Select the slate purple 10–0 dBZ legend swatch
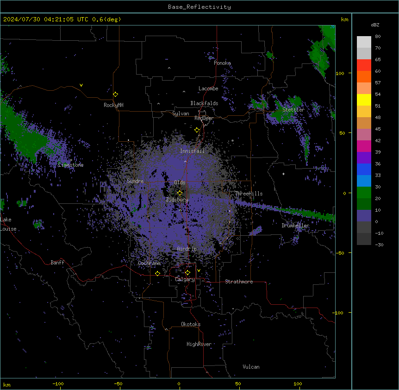The height and width of the screenshot is (390, 399). (x=364, y=216)
